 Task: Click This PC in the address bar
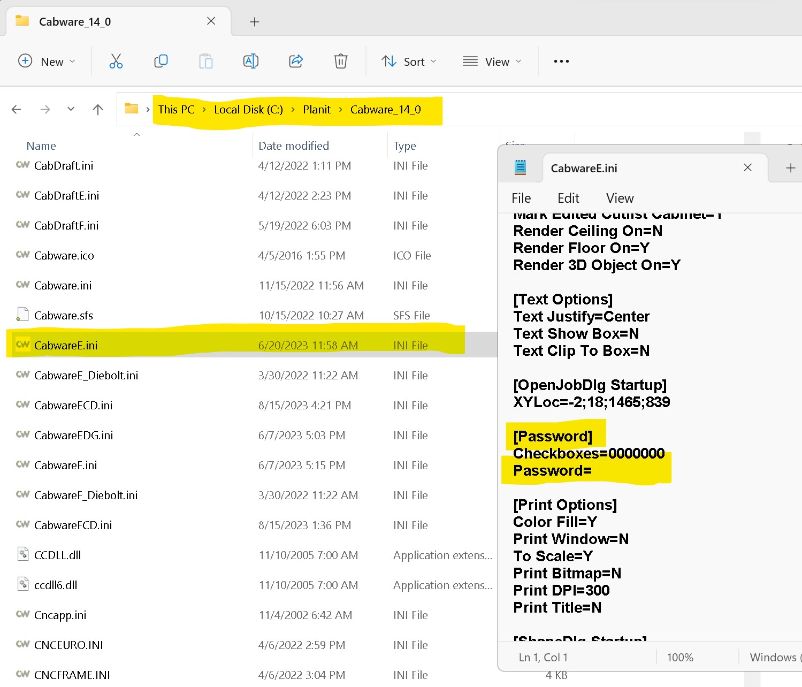click(x=176, y=110)
